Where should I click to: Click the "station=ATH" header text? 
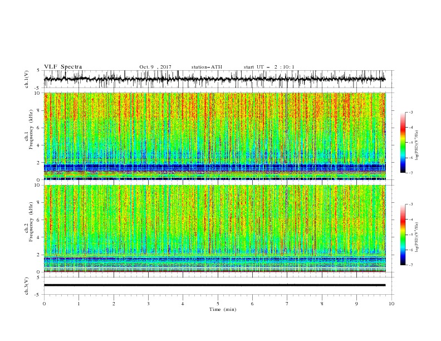(x=207, y=67)
